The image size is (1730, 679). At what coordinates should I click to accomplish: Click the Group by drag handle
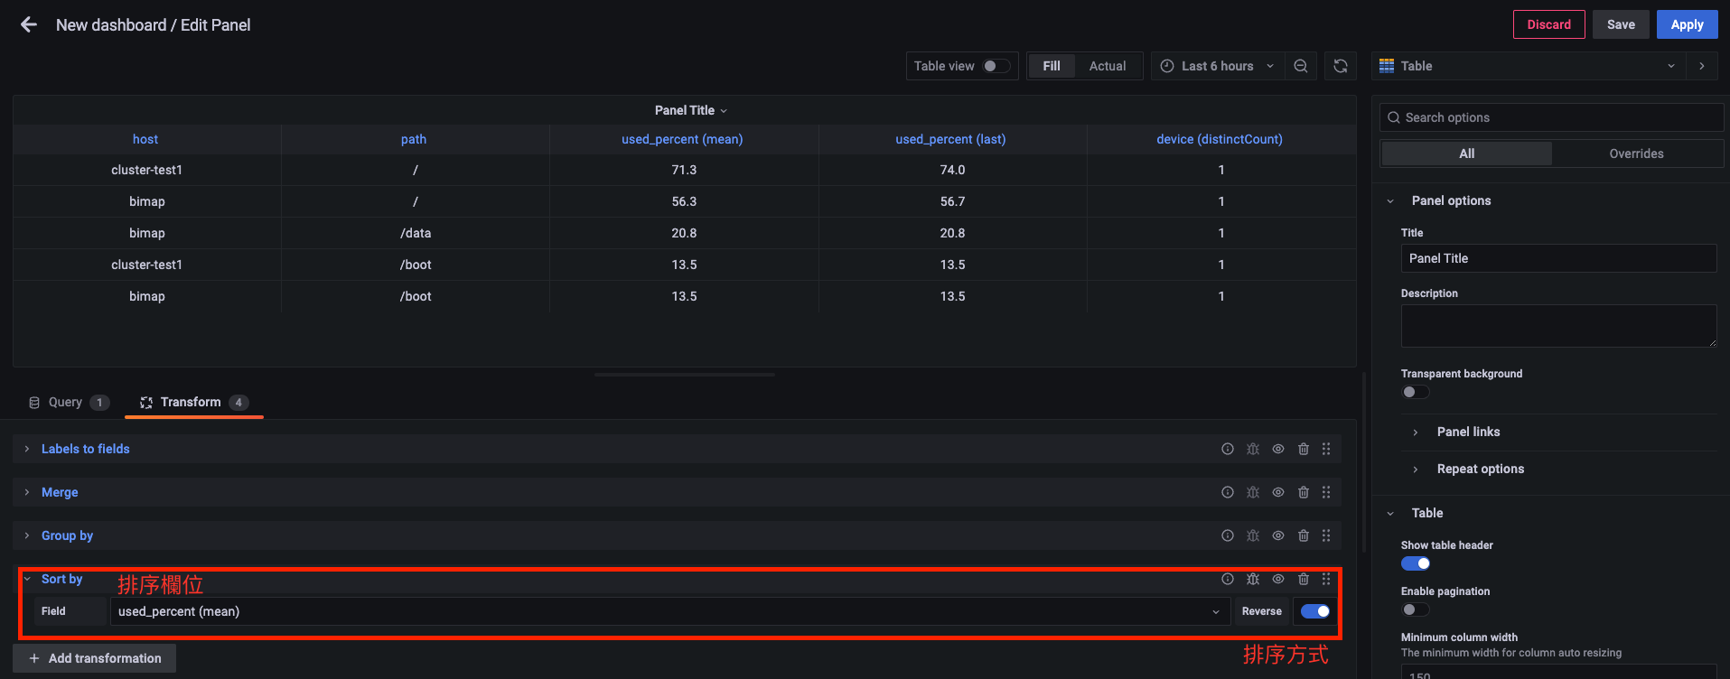click(x=1326, y=535)
